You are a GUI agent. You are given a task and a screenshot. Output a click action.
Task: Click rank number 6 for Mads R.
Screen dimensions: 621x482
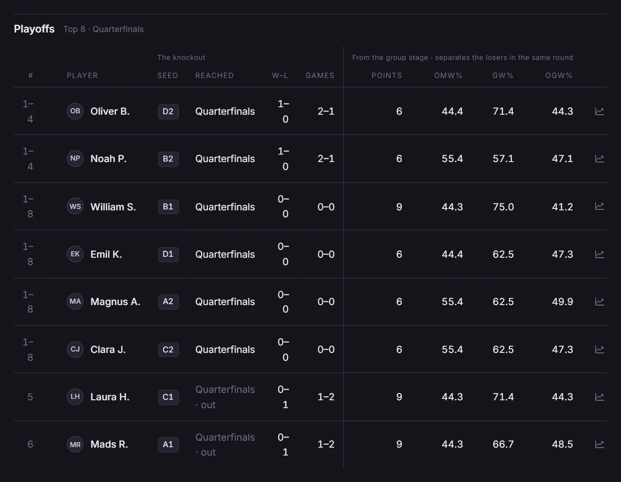tap(30, 444)
